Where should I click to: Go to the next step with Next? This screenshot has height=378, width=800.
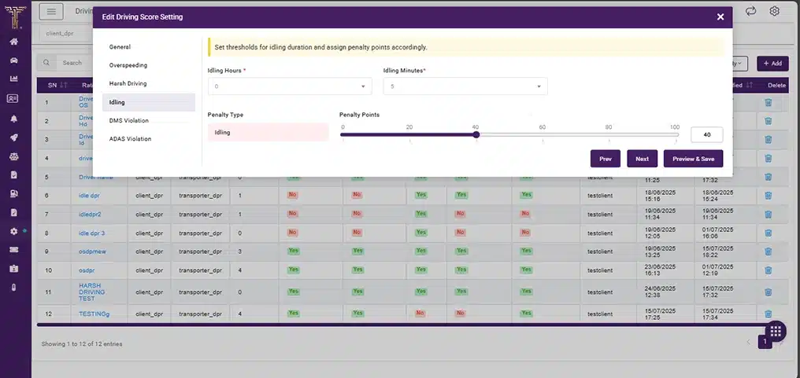tap(642, 159)
